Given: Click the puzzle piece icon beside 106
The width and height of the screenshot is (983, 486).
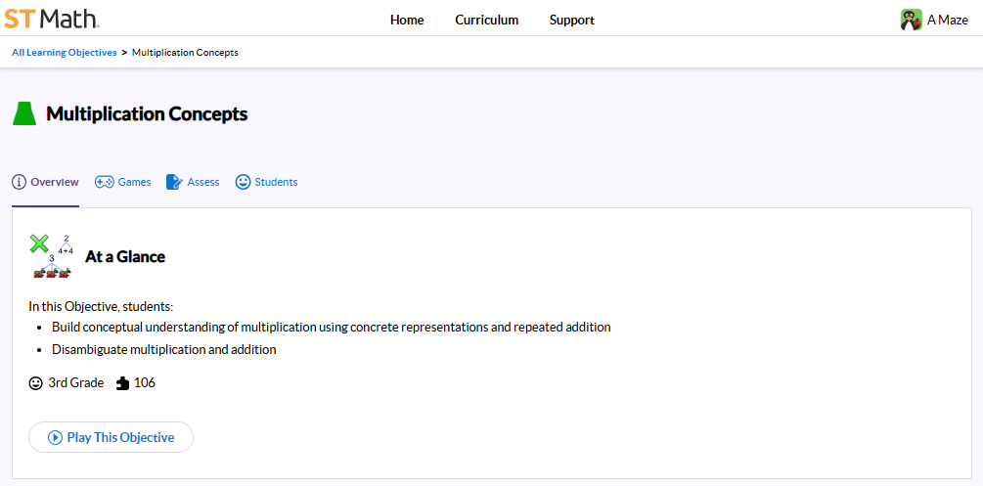Looking at the screenshot, I should 122,383.
